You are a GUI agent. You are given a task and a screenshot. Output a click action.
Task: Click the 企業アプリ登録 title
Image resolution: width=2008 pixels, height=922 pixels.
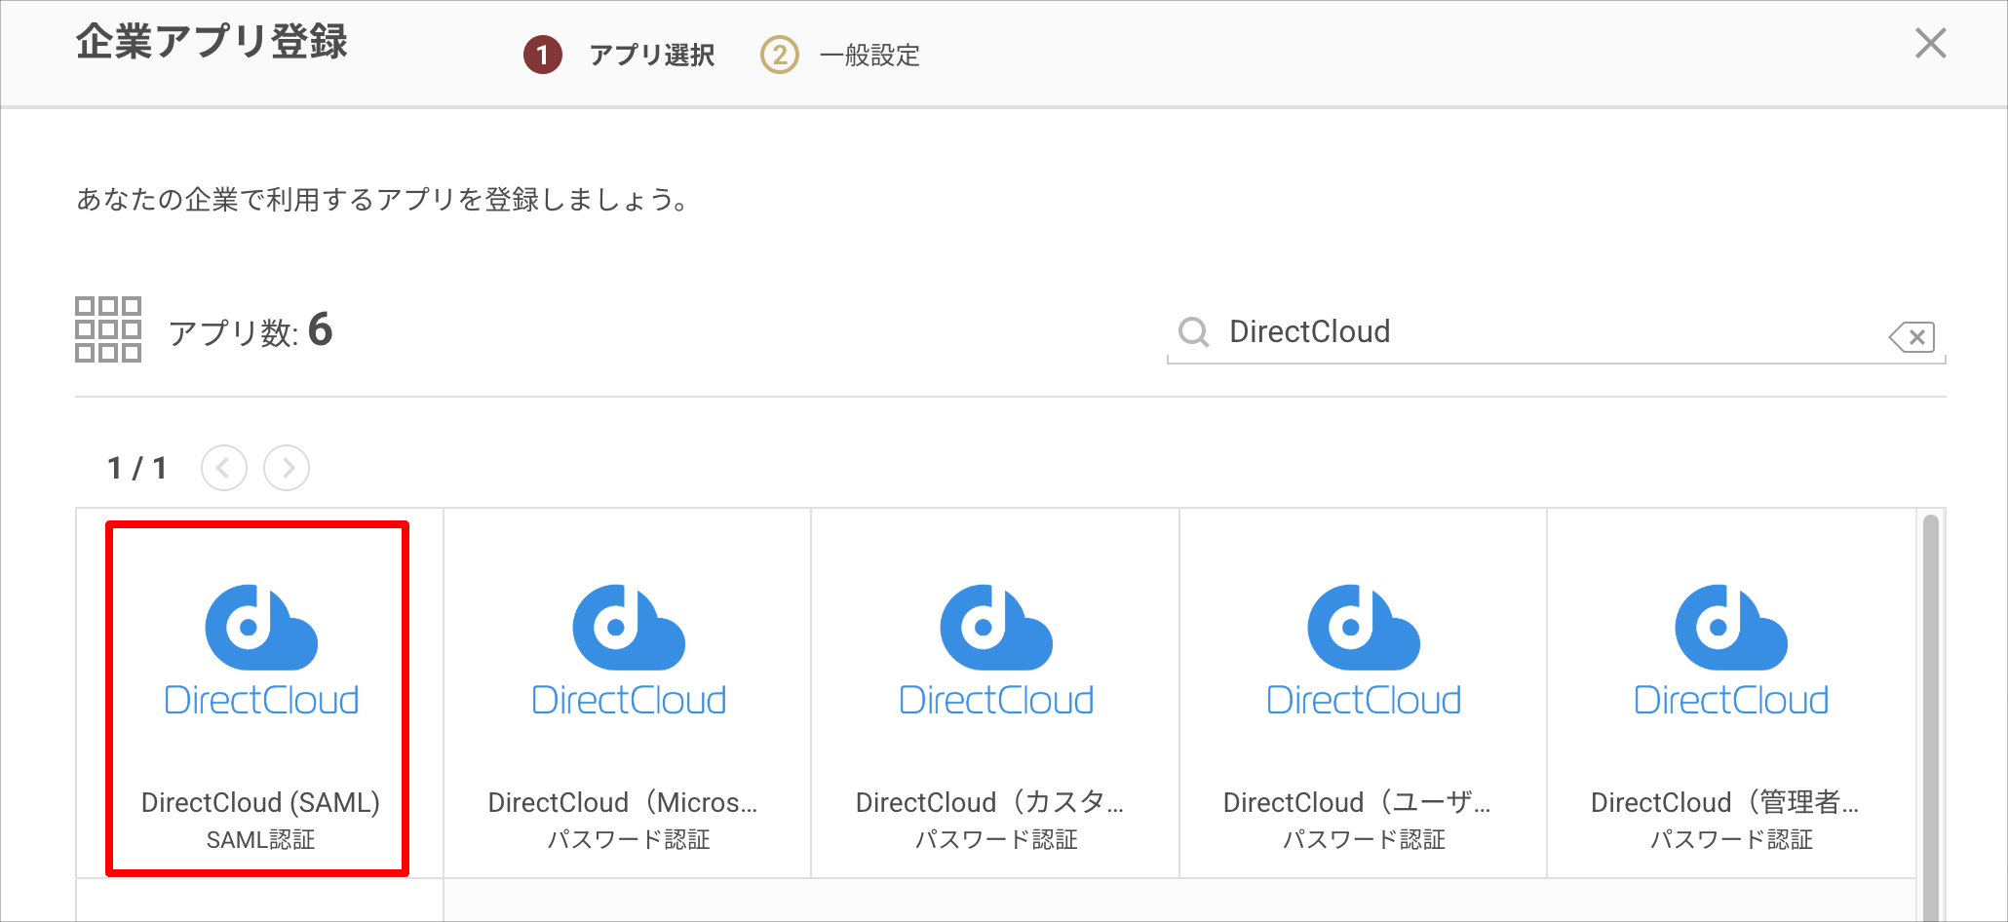212,42
